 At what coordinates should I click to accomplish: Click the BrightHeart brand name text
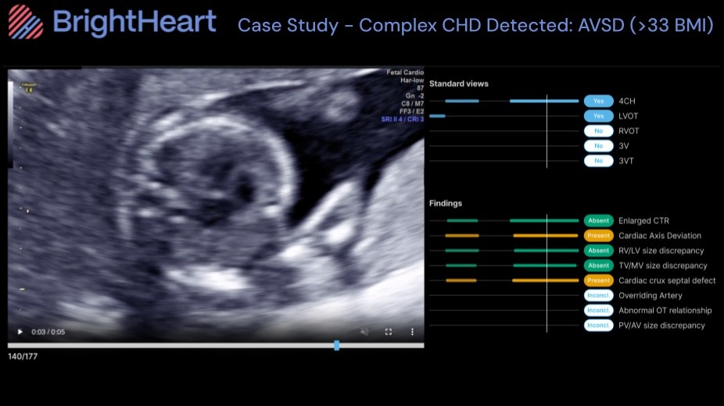click(134, 23)
